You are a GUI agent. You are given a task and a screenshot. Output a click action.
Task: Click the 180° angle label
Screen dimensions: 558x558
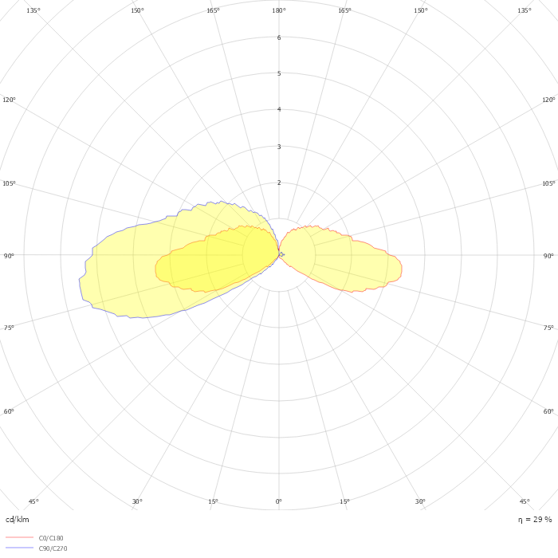279,10
